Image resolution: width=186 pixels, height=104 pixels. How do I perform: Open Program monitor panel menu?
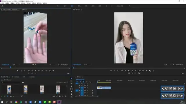coord(81,10)
